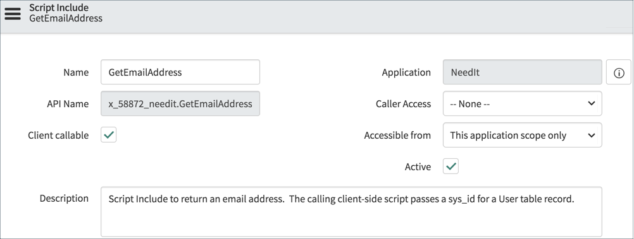Focus the Name field containing GetEmailAddress
The width and height of the screenshot is (634, 239).
pos(180,72)
